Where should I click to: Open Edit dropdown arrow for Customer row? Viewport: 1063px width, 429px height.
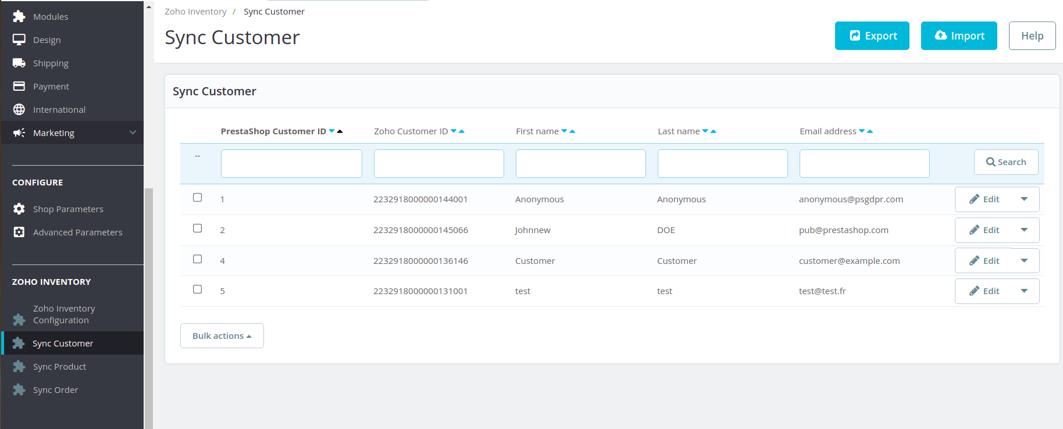pos(1024,261)
